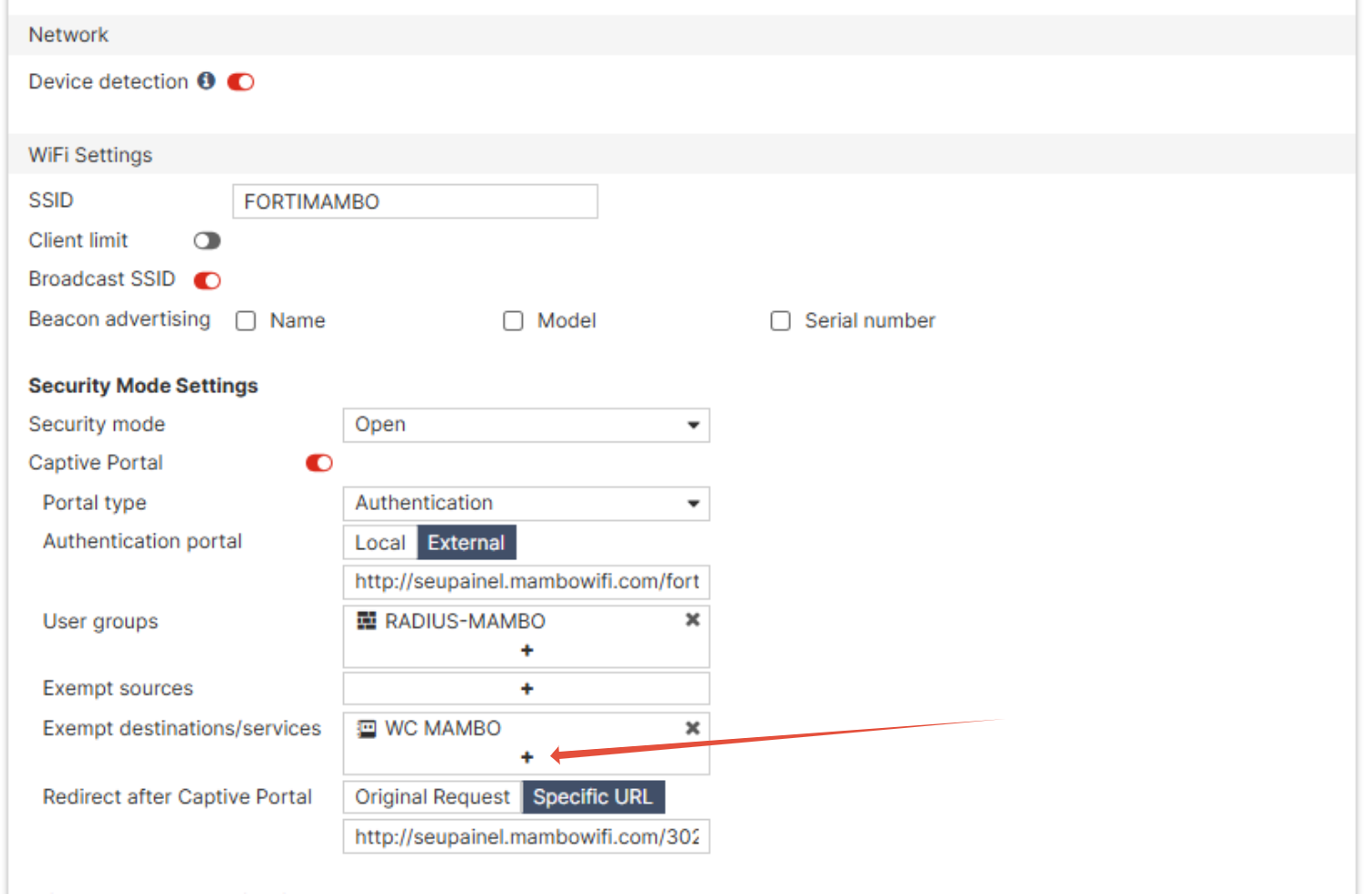Click the Authentication portal label
The width and height of the screenshot is (1364, 894).
[x=142, y=542]
